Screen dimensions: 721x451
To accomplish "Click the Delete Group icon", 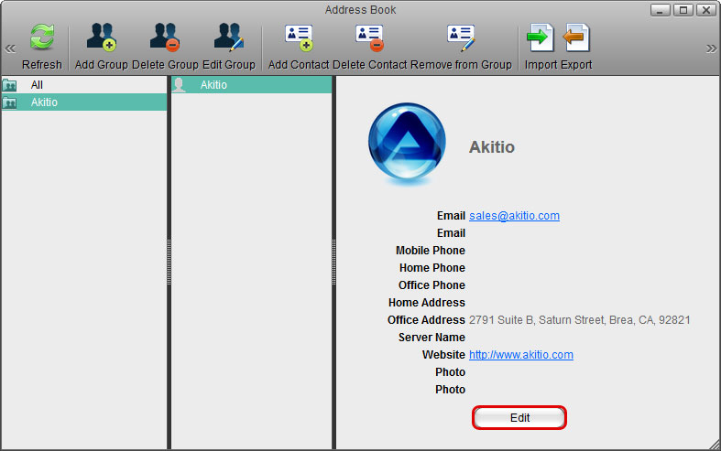I will (x=165, y=37).
